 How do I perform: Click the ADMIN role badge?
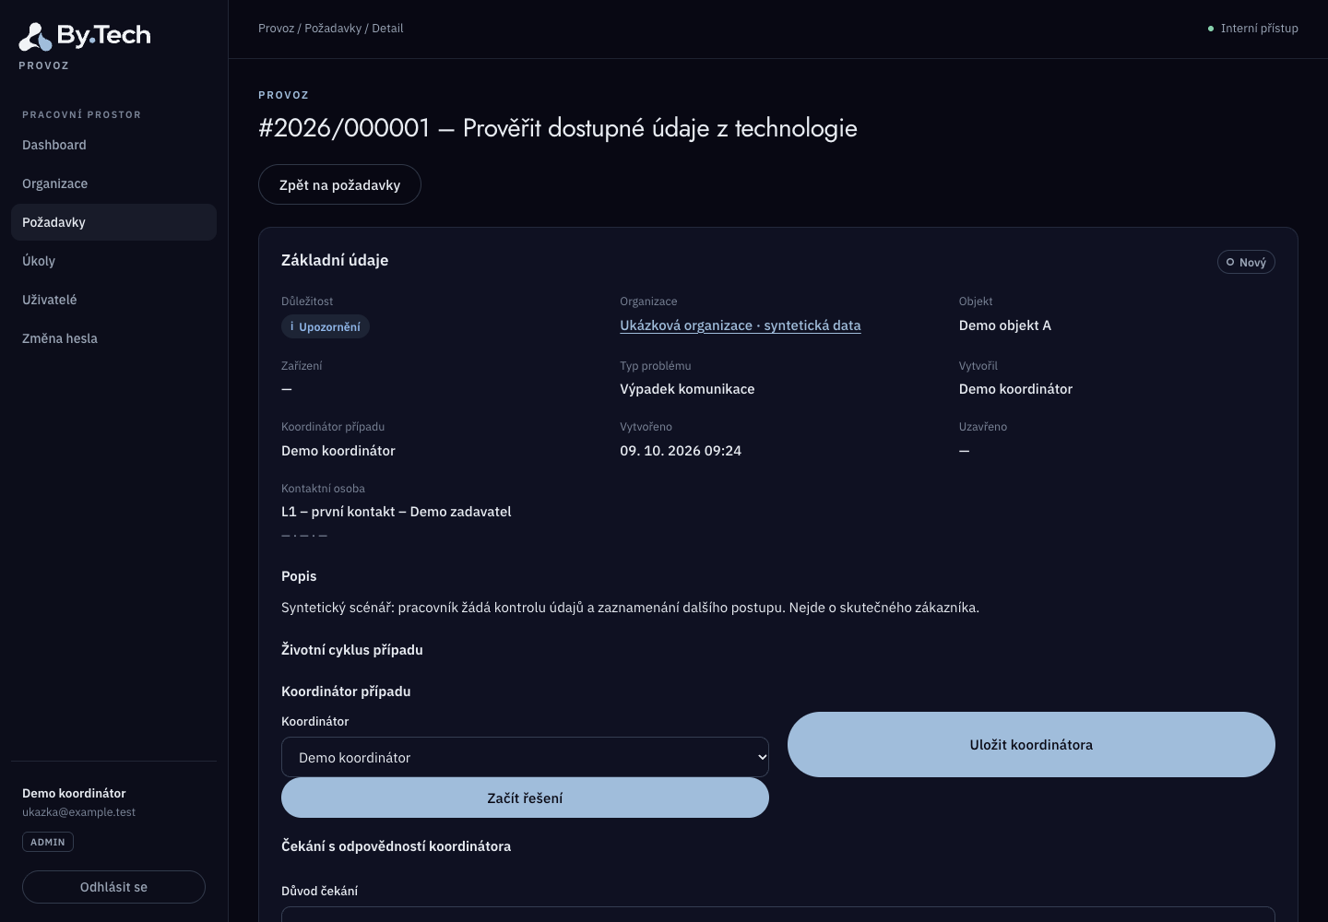pyautogui.click(x=48, y=842)
